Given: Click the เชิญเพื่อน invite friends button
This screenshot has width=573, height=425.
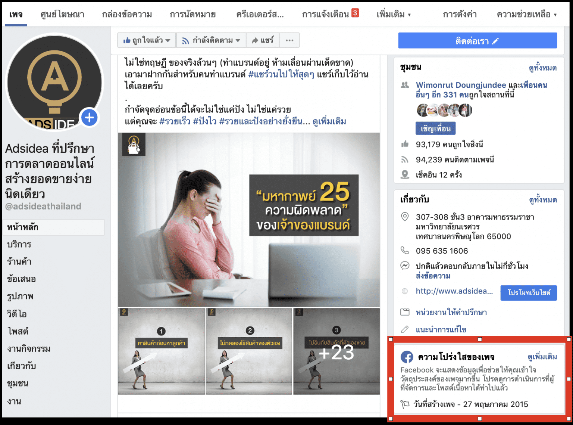Looking at the screenshot, I should tap(435, 128).
